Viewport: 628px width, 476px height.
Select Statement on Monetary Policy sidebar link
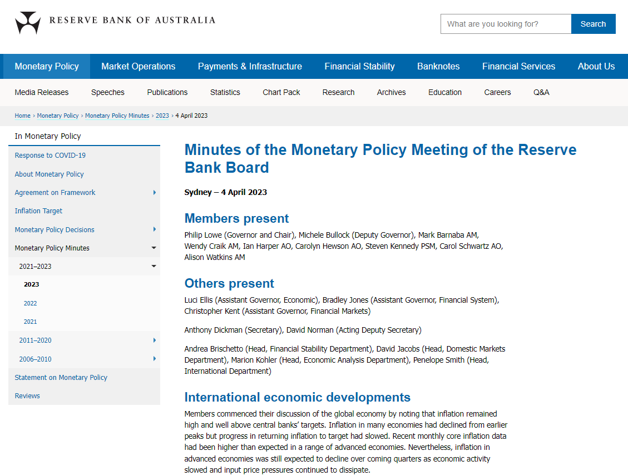tap(61, 378)
